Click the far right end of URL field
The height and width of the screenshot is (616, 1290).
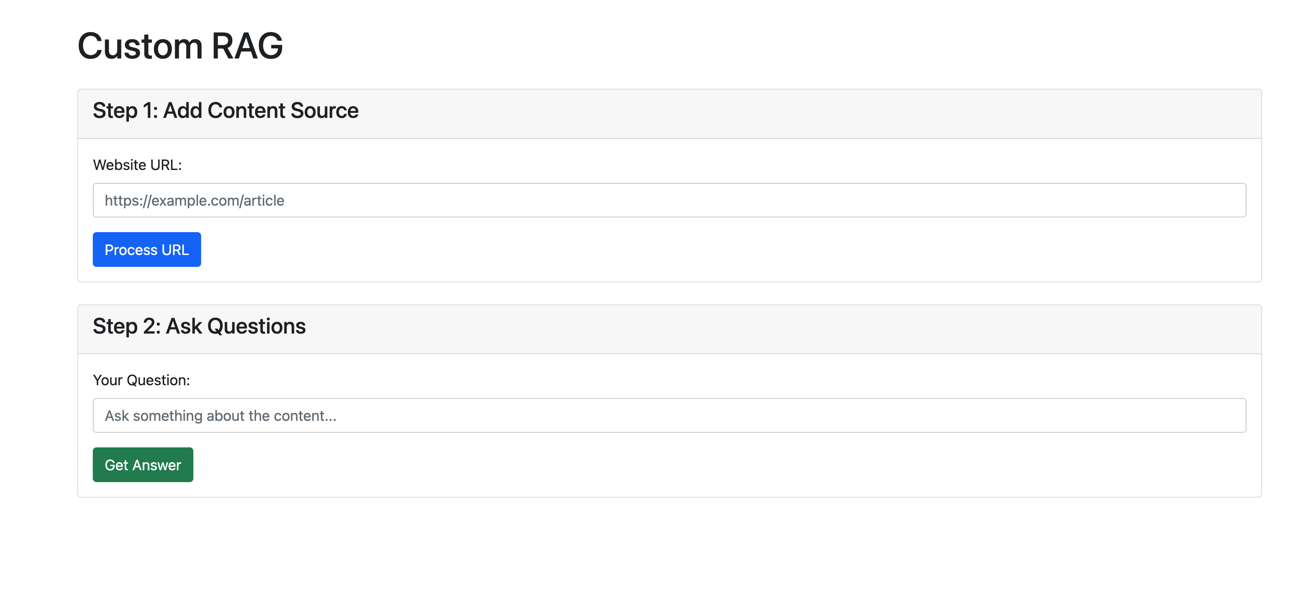pyautogui.click(x=1232, y=200)
